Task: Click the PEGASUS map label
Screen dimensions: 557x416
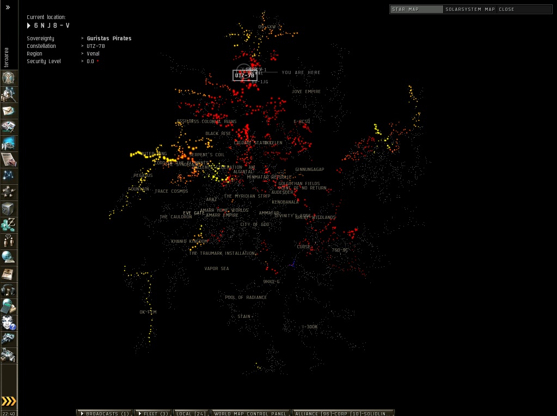Action: (143, 175)
